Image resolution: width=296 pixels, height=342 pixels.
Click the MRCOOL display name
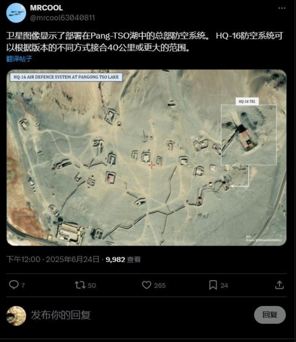[46, 8]
